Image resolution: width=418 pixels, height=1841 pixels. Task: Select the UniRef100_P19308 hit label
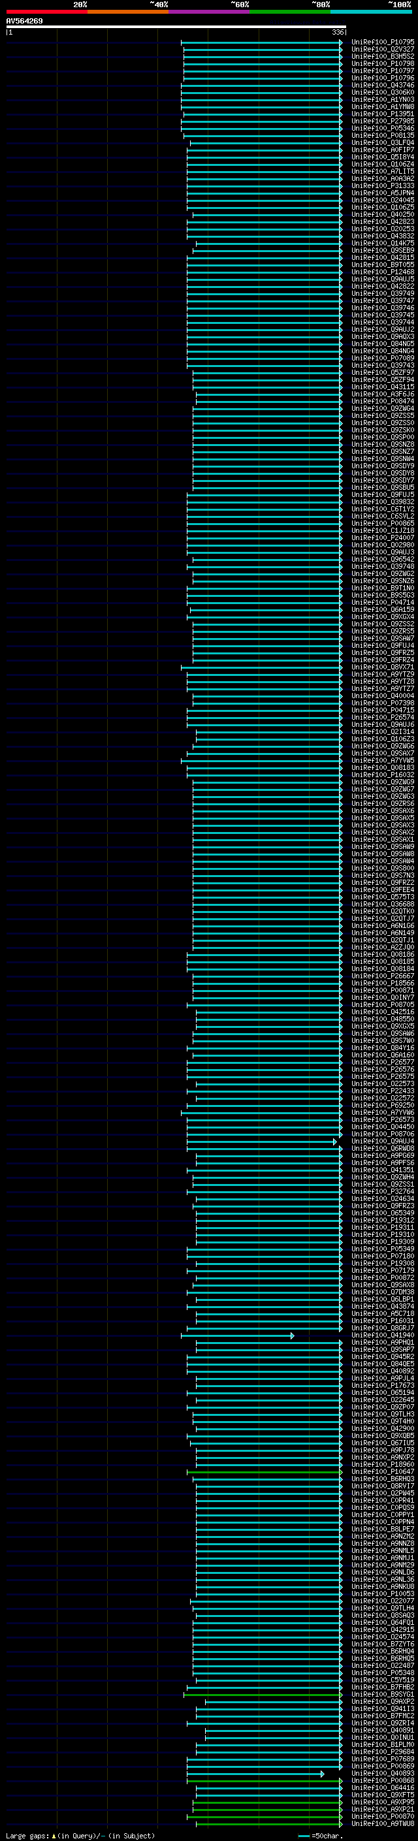(x=382, y=1263)
